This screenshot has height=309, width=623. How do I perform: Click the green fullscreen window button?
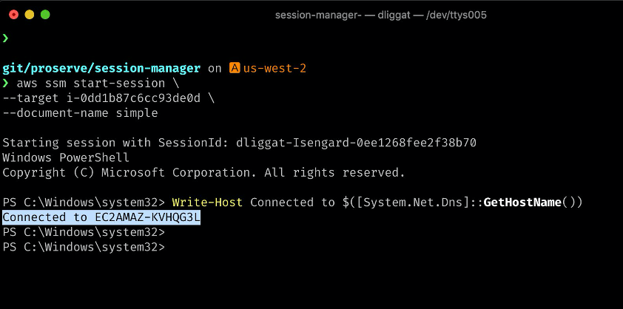[45, 15]
